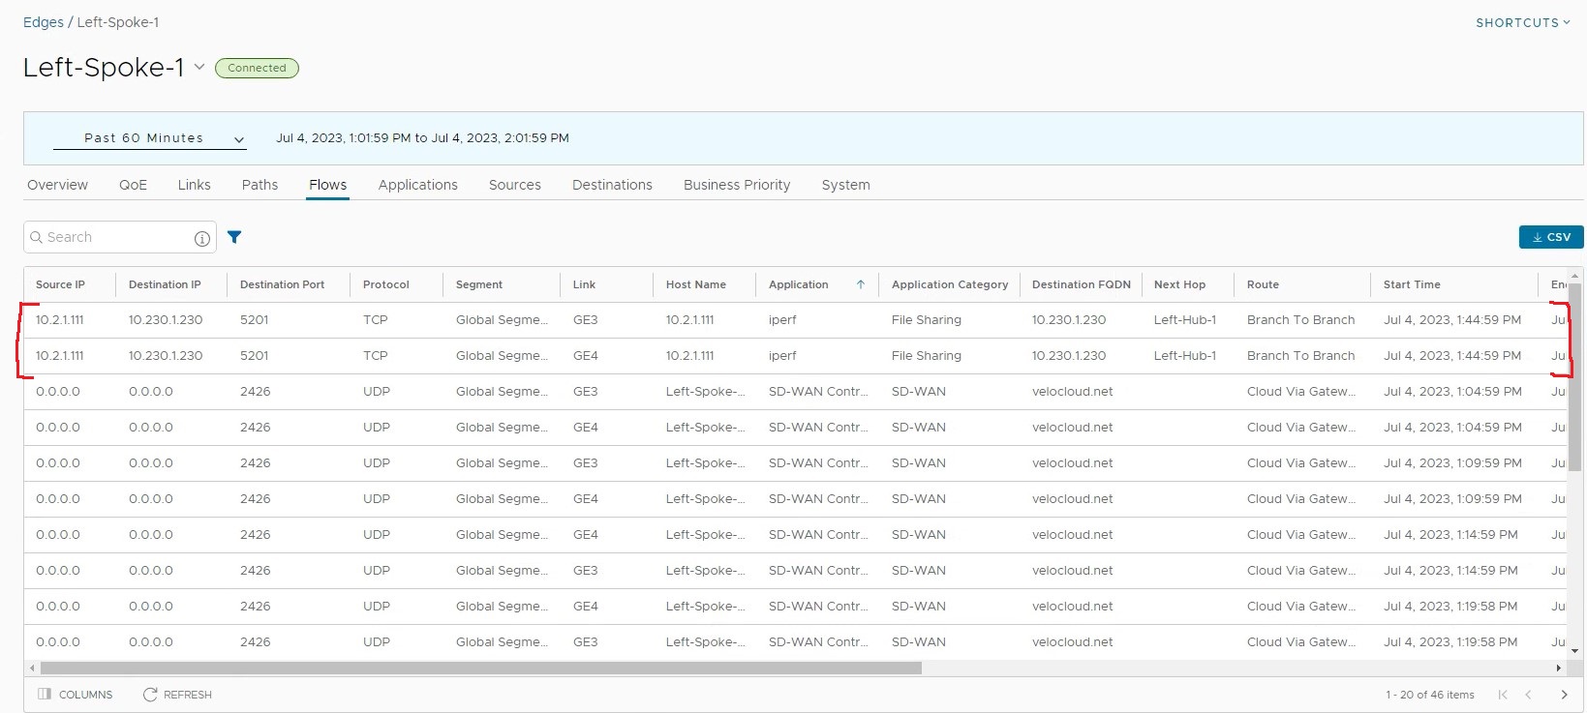Open the Destinations tab

pyautogui.click(x=612, y=185)
